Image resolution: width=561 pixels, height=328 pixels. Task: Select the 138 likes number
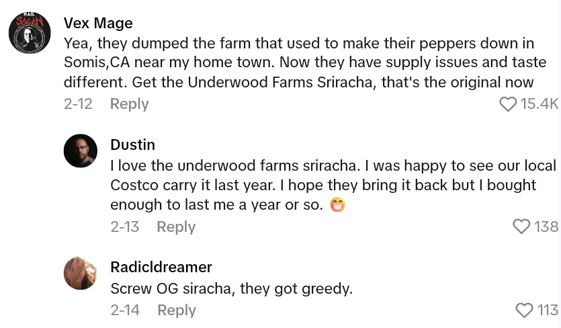click(x=546, y=227)
